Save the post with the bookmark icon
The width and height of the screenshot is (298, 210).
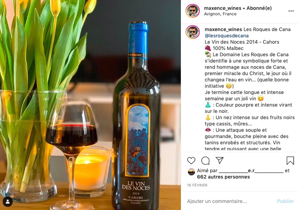coord(290,160)
